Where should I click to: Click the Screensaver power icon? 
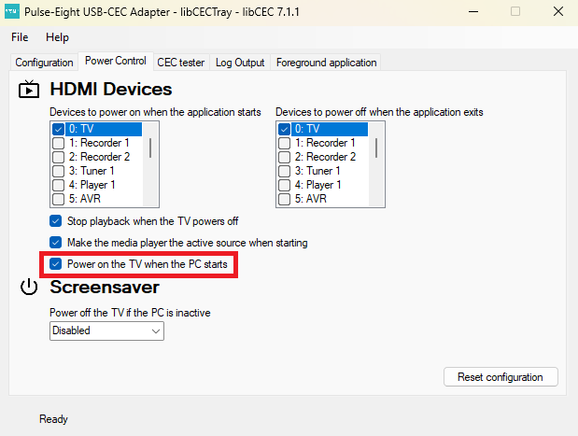(x=29, y=288)
